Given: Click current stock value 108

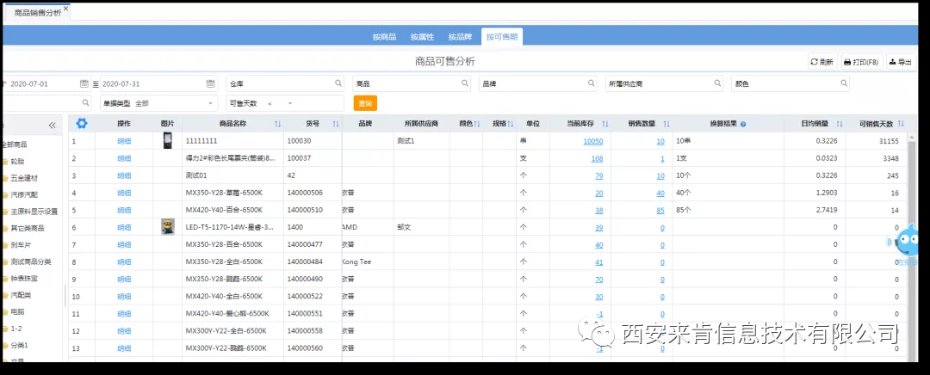Looking at the screenshot, I should [597, 159].
